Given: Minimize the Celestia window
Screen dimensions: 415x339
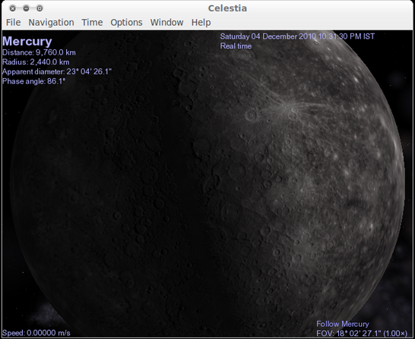Looking at the screenshot, I should click(26, 8).
